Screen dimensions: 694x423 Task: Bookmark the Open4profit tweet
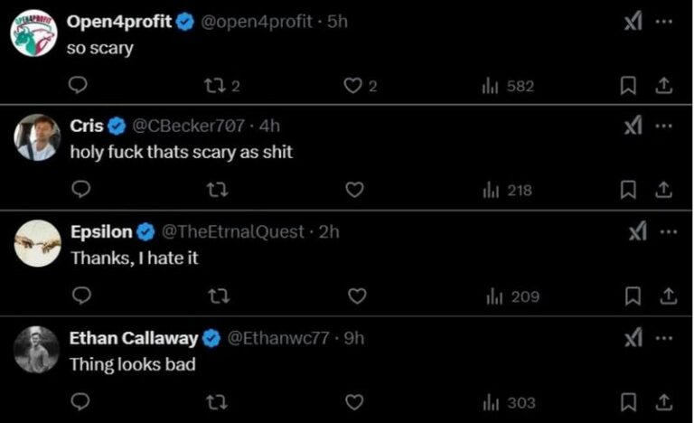click(630, 86)
